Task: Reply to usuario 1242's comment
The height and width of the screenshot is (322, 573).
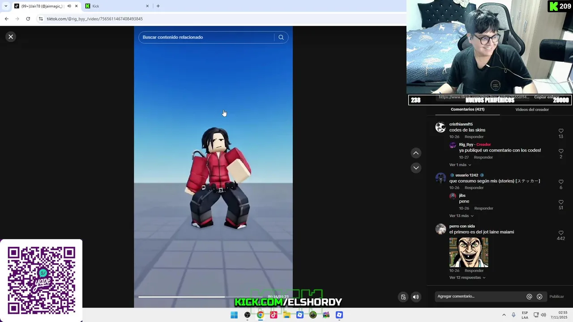Action: point(474,188)
